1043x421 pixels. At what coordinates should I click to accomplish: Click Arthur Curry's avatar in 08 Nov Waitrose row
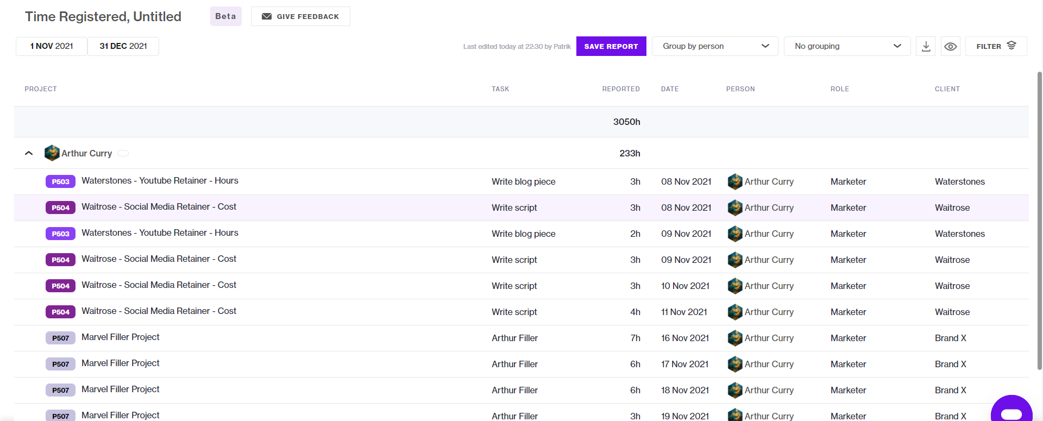pyautogui.click(x=735, y=208)
